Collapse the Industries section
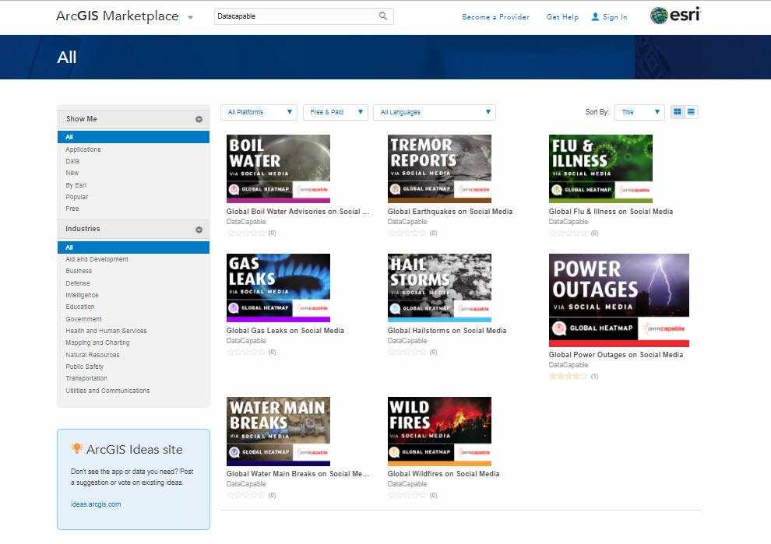Screen dimensions: 771x544 tap(199, 230)
